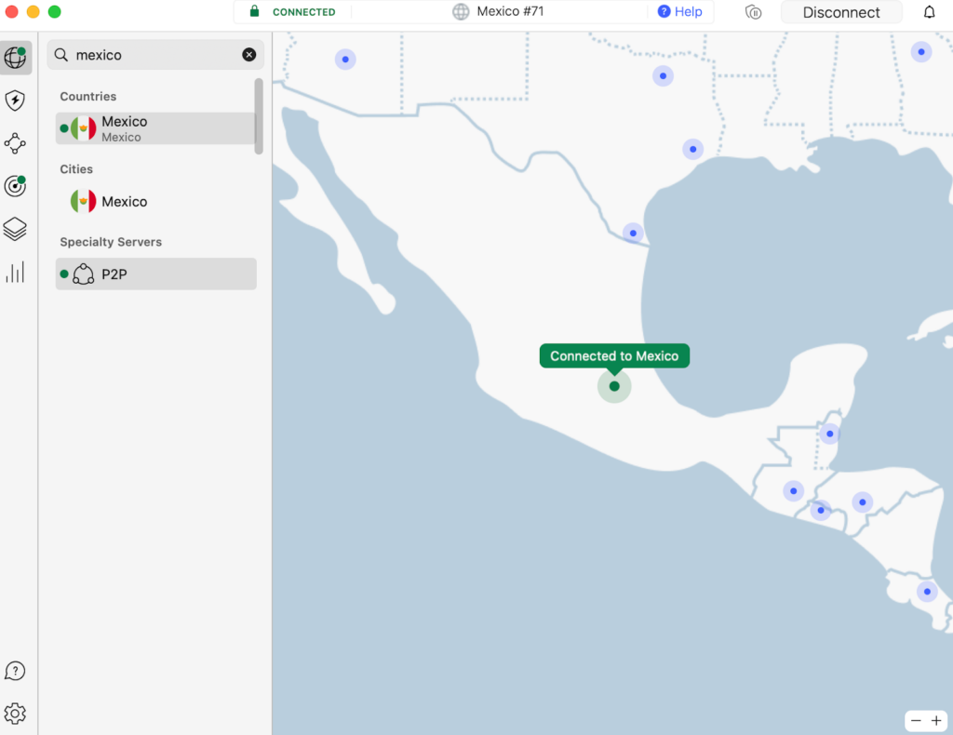Click the P2P triangle nodes icon
This screenshot has height=735, width=953.
click(x=83, y=274)
